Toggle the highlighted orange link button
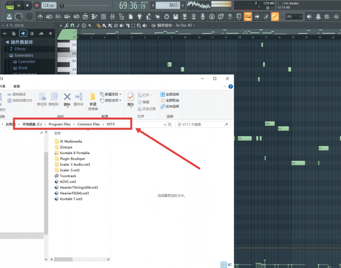This screenshot has height=268, width=341. pos(275,17)
